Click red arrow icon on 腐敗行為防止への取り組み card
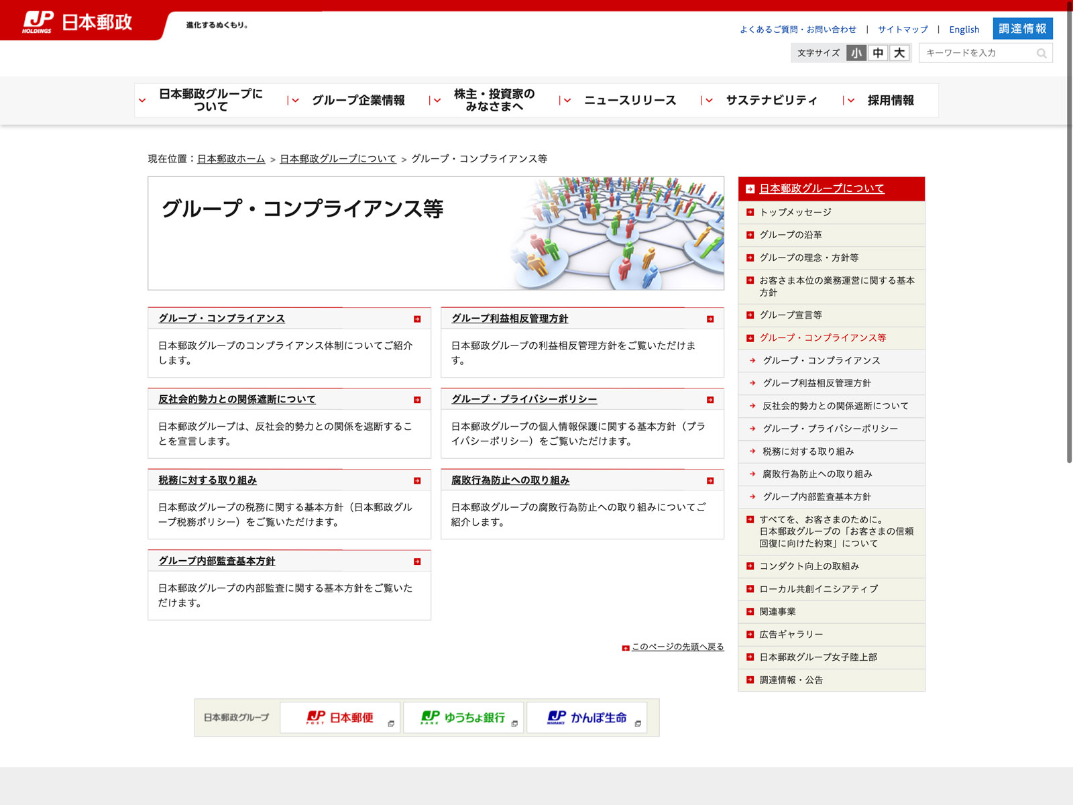This screenshot has width=1073, height=805. (x=710, y=481)
